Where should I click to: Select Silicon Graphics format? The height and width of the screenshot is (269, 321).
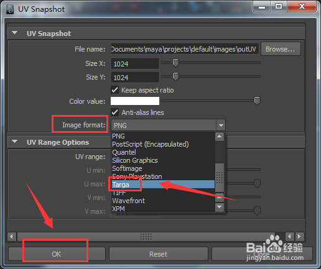[163, 160]
